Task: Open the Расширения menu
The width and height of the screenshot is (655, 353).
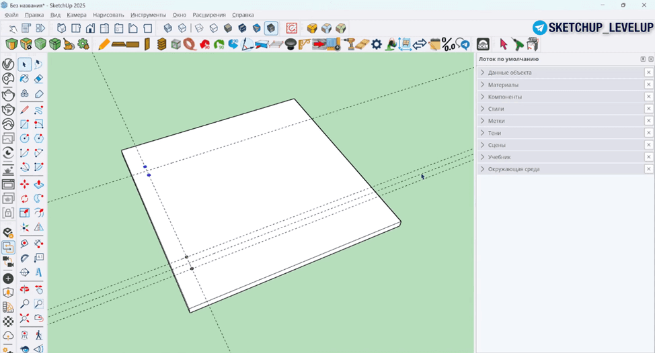Action: pyautogui.click(x=209, y=15)
